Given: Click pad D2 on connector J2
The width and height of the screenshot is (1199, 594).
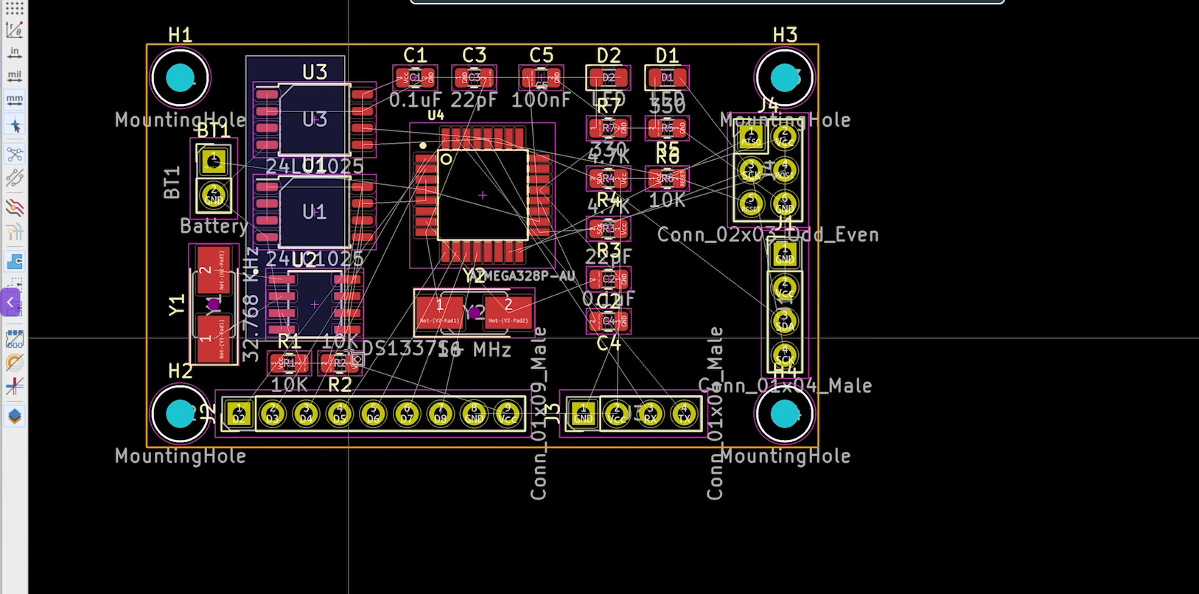Looking at the screenshot, I should click(238, 414).
